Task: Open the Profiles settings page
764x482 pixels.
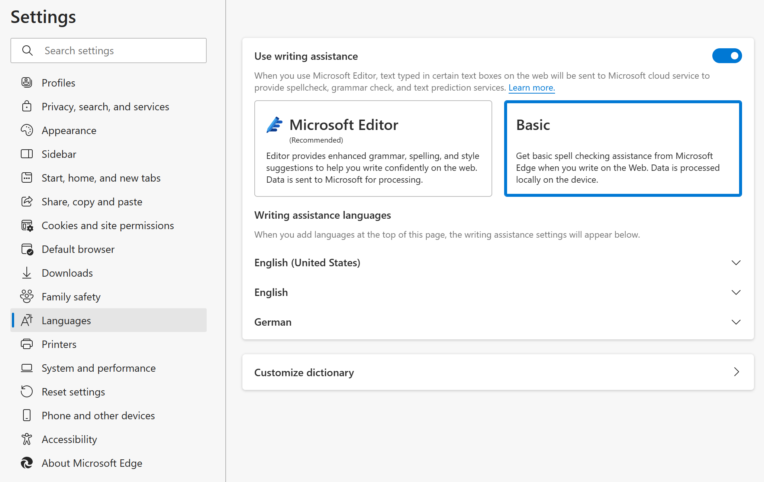Action: [109, 82]
